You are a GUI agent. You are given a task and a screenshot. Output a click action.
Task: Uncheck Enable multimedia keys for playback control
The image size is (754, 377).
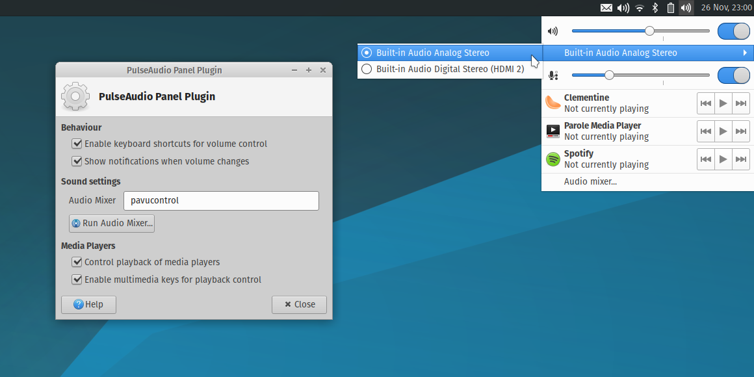click(x=77, y=279)
